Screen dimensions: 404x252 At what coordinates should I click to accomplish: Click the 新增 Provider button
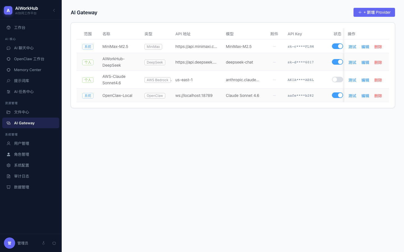point(374,12)
